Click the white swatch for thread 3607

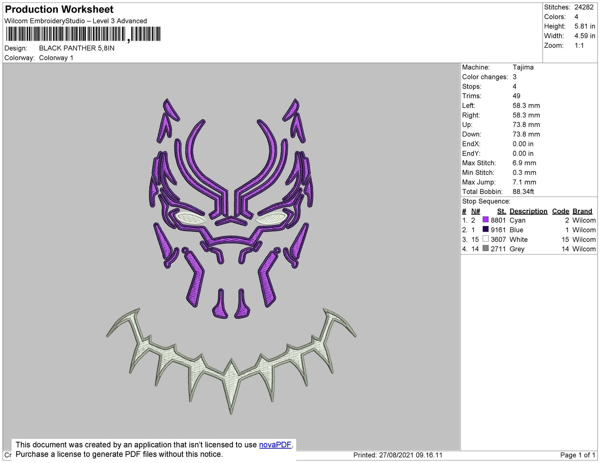[485, 239]
